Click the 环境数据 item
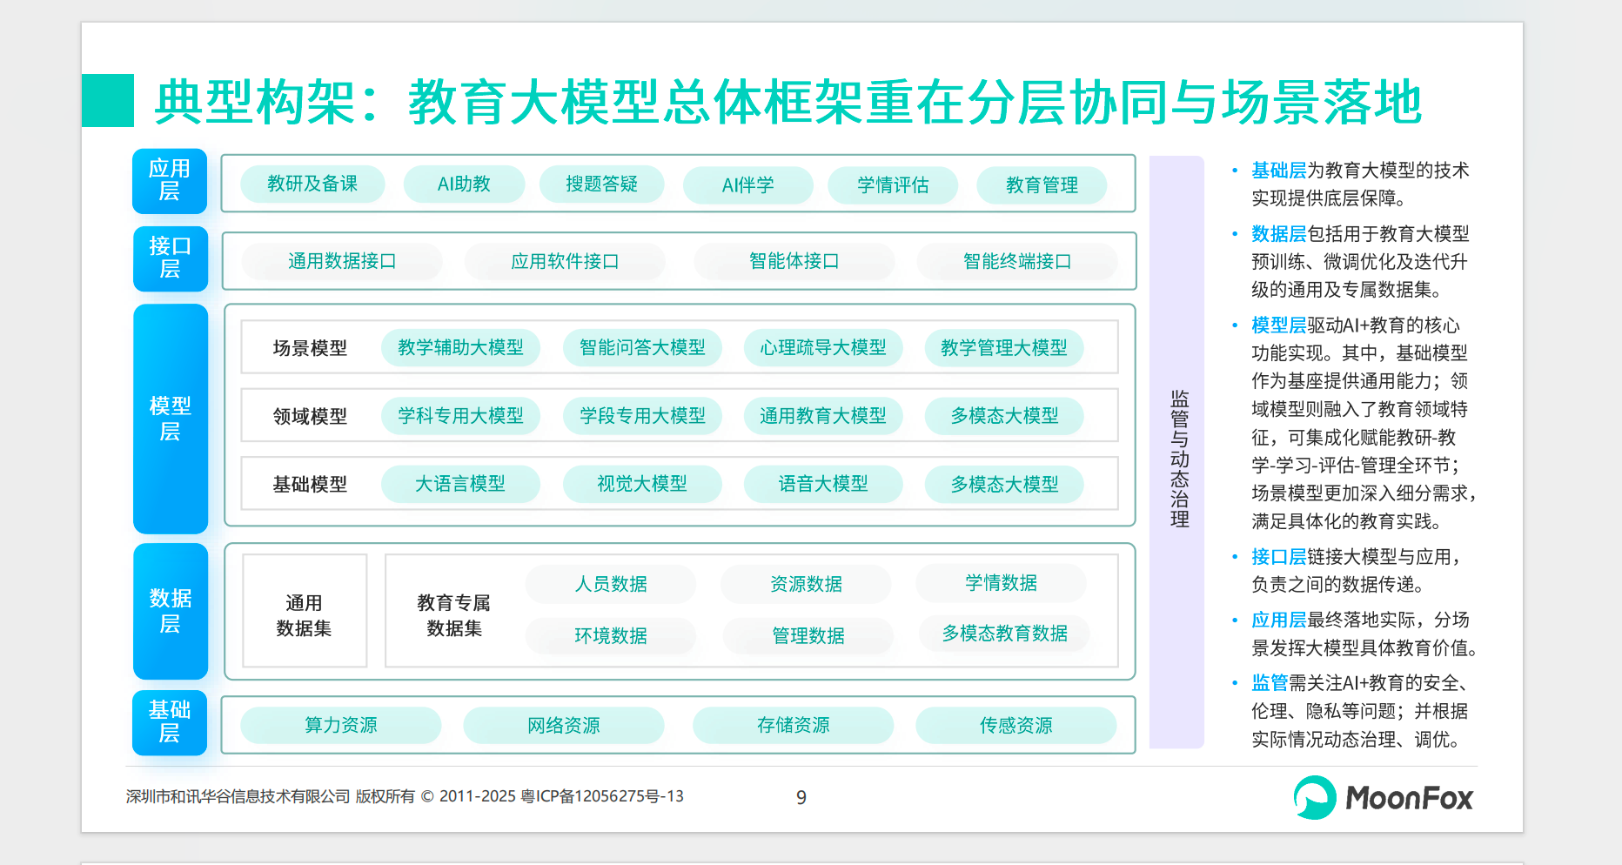 (x=611, y=636)
